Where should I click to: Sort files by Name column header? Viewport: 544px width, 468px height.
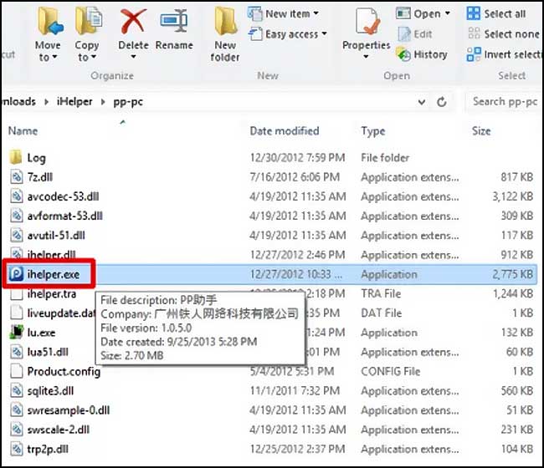23,131
